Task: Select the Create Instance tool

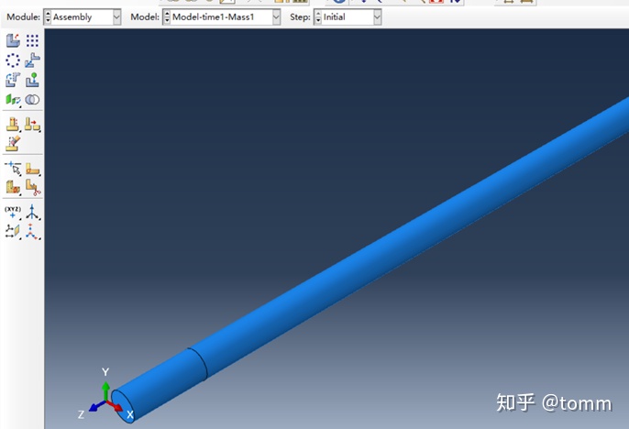Action: coord(13,40)
